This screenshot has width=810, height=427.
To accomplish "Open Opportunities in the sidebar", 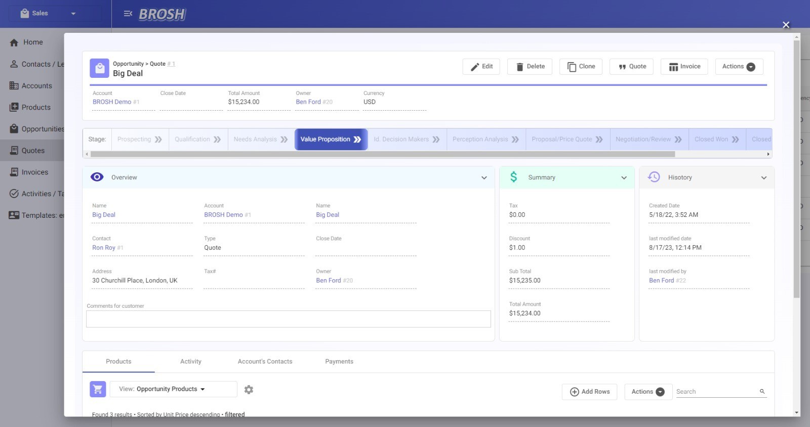I will coord(32,129).
